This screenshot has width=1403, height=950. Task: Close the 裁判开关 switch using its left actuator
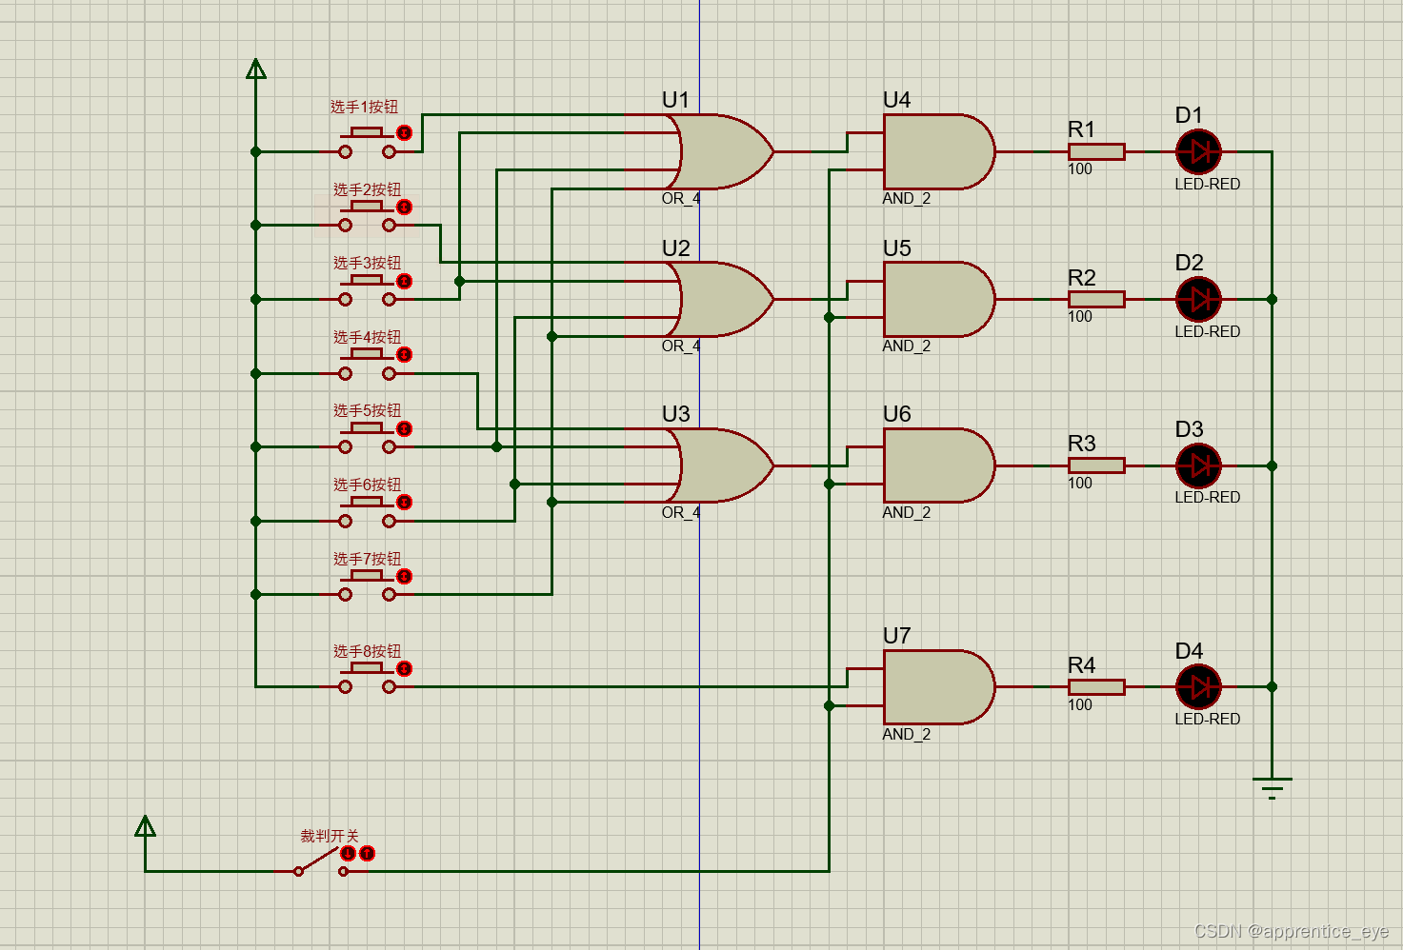pyautogui.click(x=348, y=853)
